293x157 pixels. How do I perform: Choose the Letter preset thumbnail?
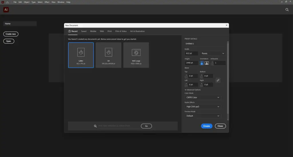coord(81,55)
